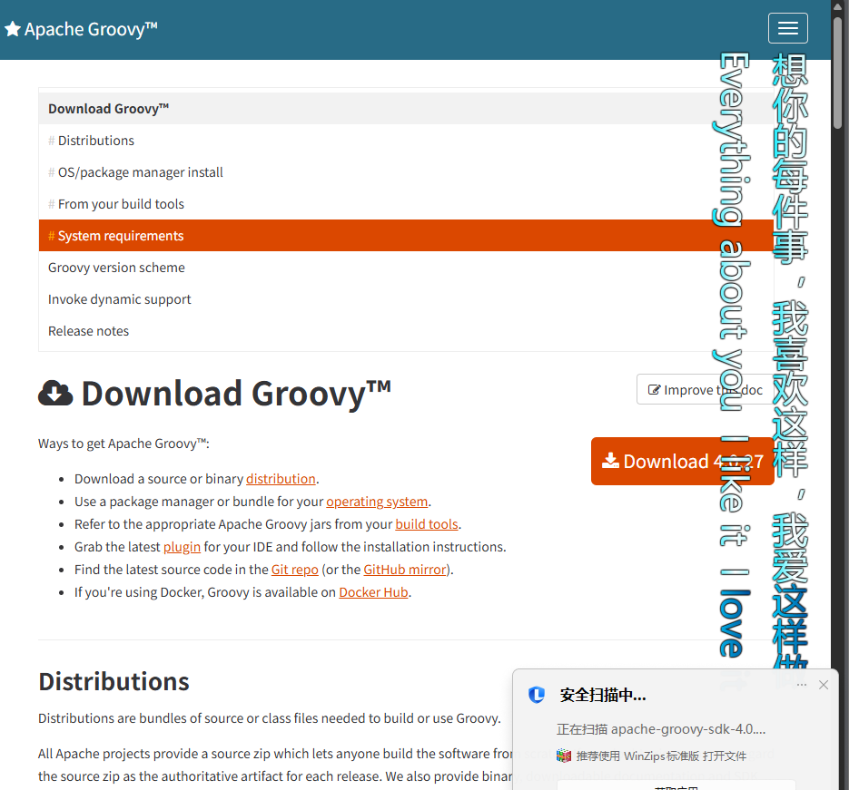Click the security shield icon in popup
Viewport: 849px width, 790px height.
537,695
